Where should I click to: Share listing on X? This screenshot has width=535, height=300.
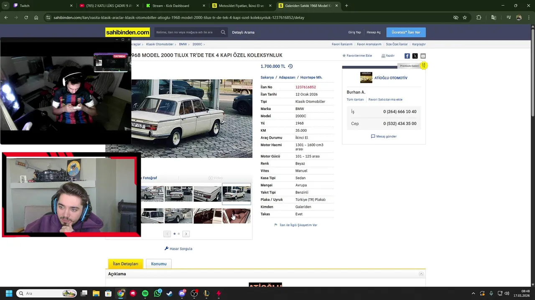(415, 56)
